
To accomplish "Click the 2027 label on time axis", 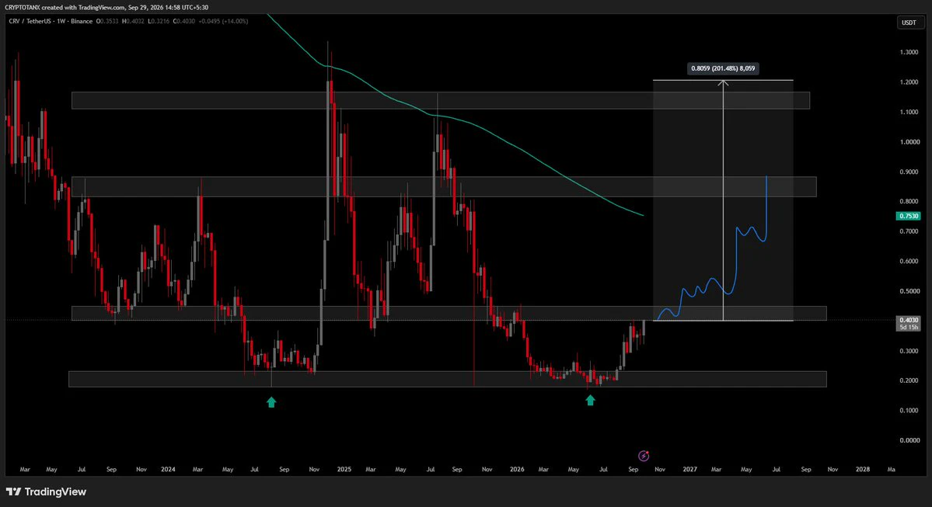I will coord(689,469).
